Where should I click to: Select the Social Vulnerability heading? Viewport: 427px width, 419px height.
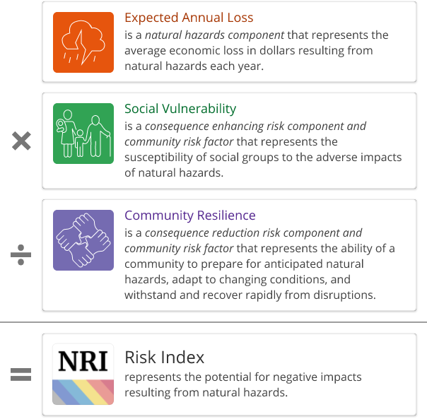(180, 109)
